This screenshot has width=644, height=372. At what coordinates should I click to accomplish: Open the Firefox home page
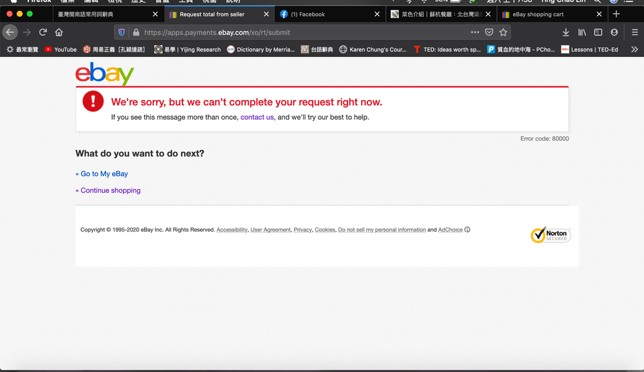point(59,32)
